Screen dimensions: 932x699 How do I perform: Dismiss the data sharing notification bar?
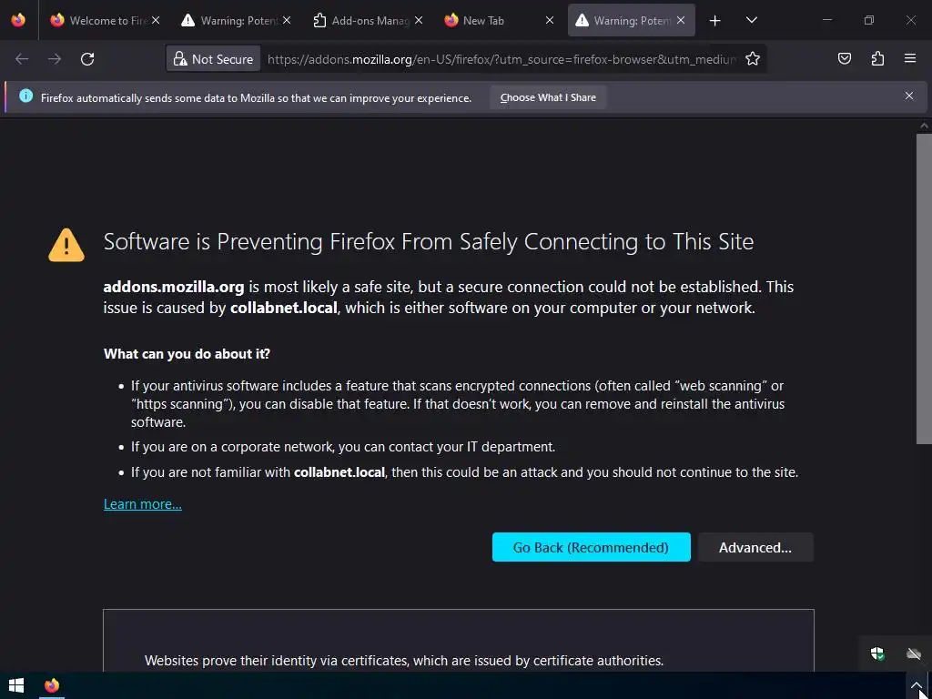(x=908, y=96)
